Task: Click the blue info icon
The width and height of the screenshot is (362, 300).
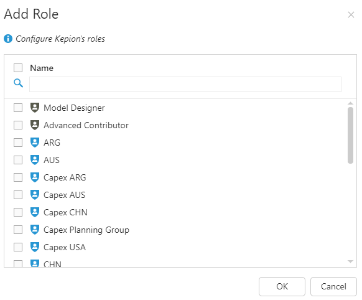Action: point(8,39)
